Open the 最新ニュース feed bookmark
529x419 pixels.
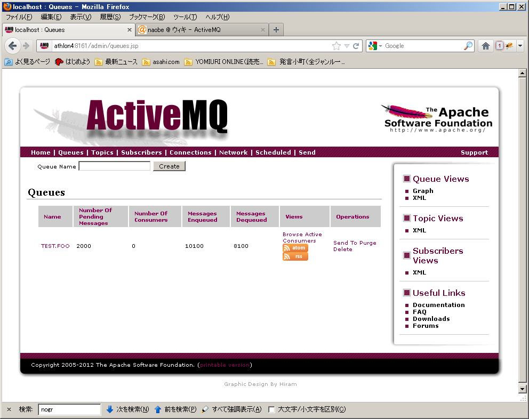(116, 62)
